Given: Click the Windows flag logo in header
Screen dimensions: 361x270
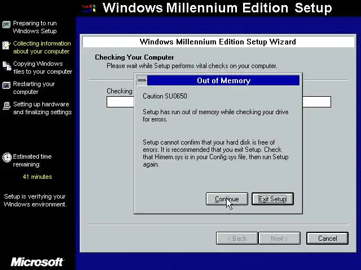Looking at the screenshot, I should 89,8.
